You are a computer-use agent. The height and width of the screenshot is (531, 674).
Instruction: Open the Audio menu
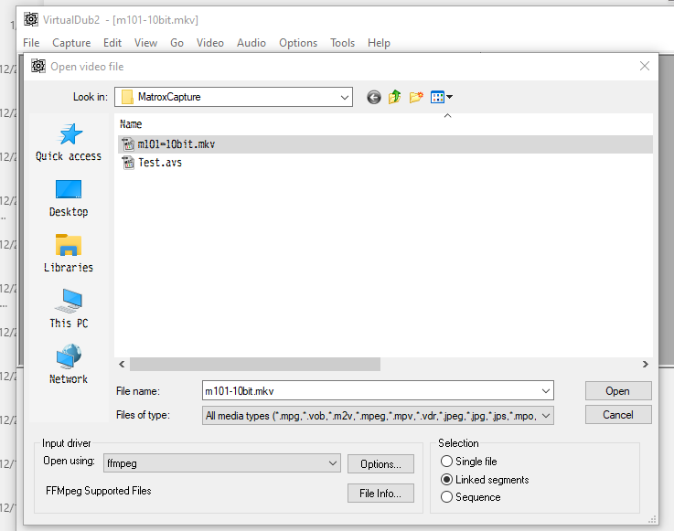[251, 43]
